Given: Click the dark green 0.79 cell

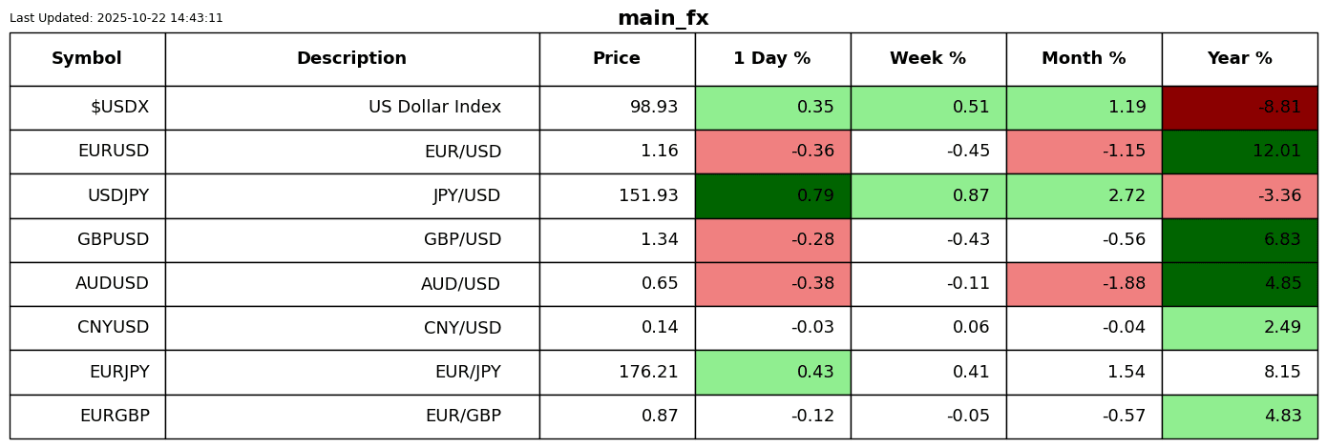Looking at the screenshot, I should pos(772,196).
